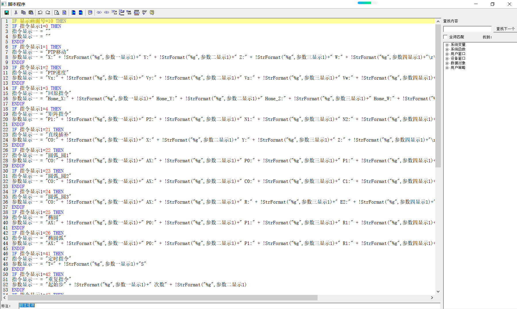Enable the 全词匹配 whole-word checkbox
517x309 pixels.
click(x=445, y=37)
